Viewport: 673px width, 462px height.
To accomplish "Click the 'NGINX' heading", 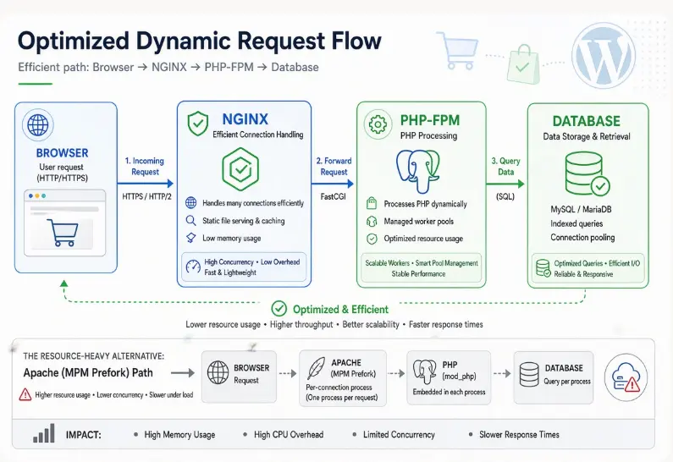I will 245,118.
